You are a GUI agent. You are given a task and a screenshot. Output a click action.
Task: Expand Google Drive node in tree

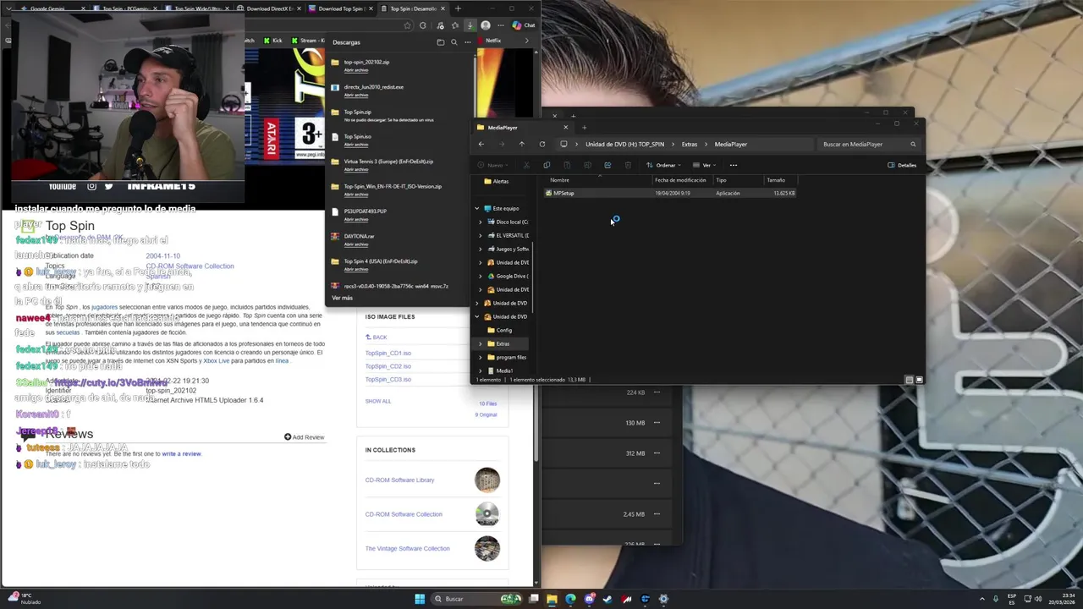point(481,276)
